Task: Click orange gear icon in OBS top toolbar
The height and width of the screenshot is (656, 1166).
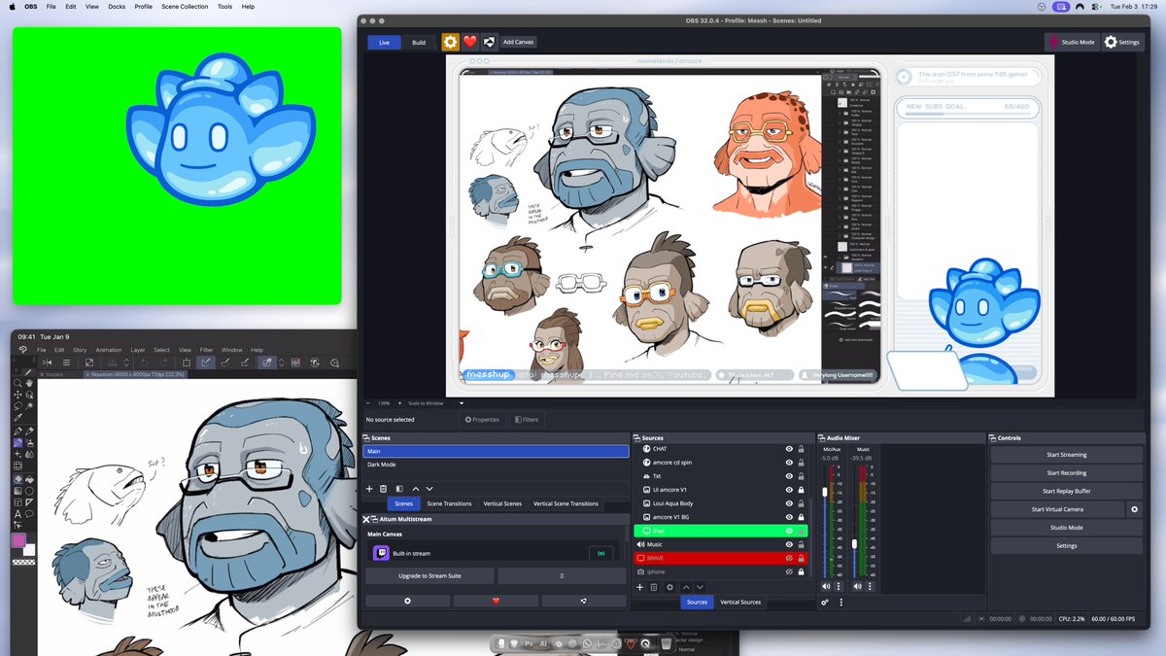Action: pos(451,42)
